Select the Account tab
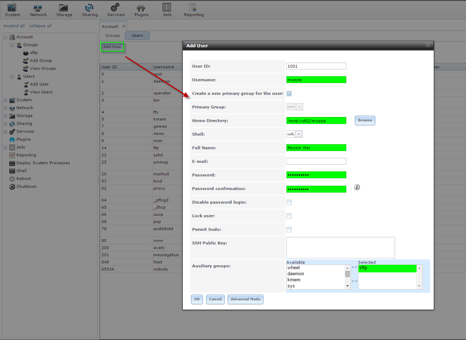This screenshot has height=340, width=466. [x=110, y=26]
